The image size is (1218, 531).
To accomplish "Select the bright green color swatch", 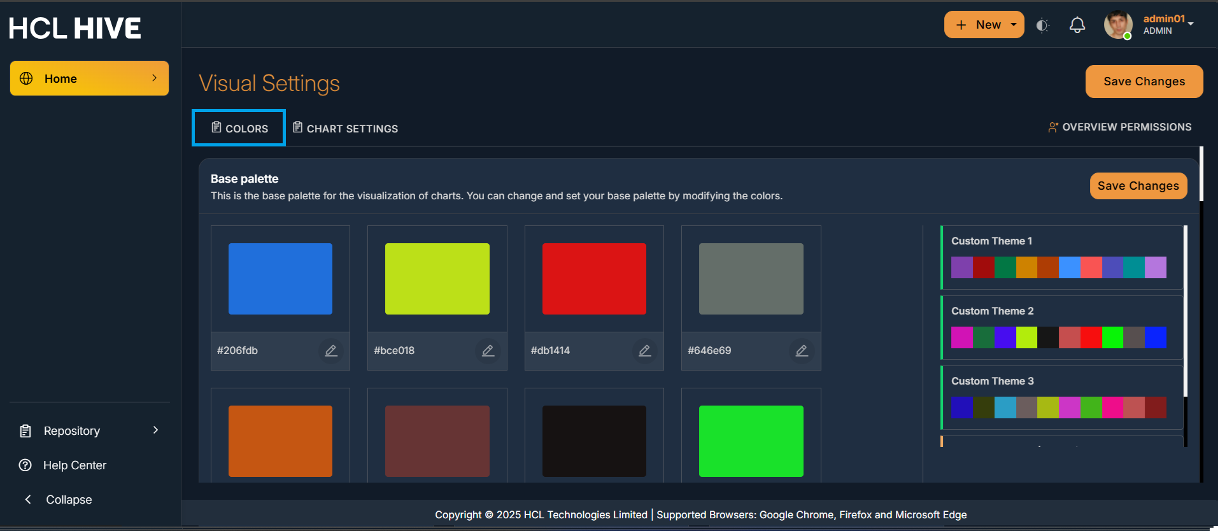I will pyautogui.click(x=751, y=441).
